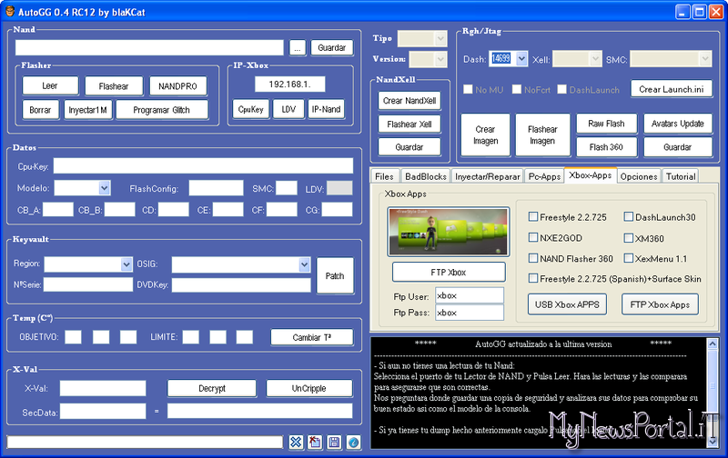
Task: Click Programar Glitch button
Action: click(162, 110)
